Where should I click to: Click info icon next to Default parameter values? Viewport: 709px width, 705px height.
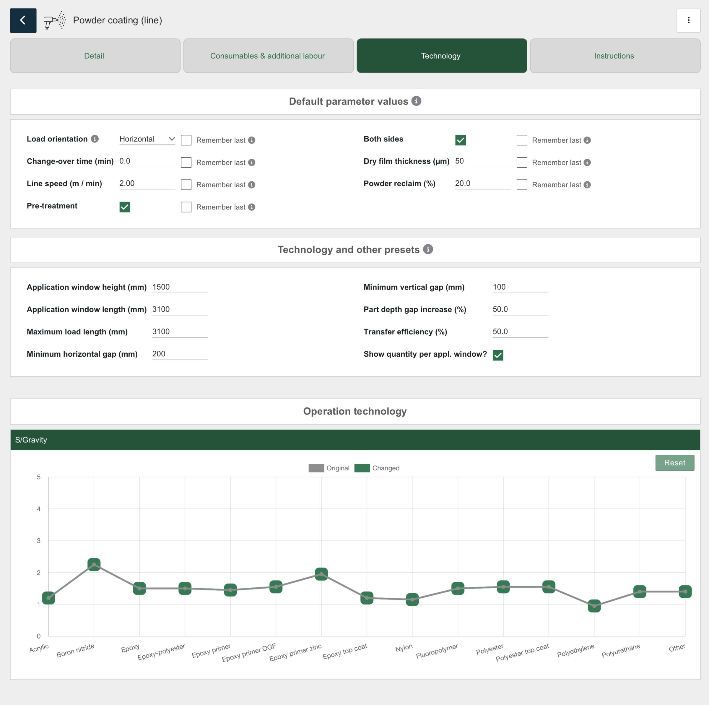coord(416,101)
